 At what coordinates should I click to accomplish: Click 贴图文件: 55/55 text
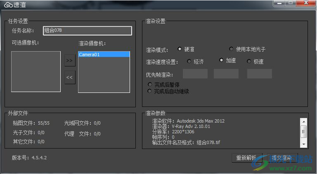pos(31,123)
